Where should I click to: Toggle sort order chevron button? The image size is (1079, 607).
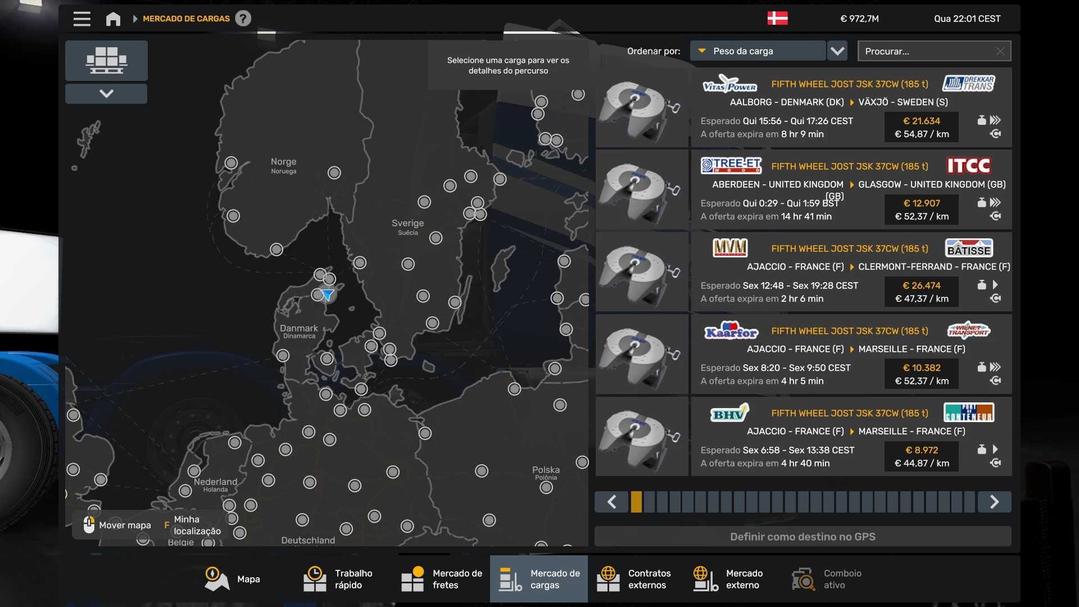[x=837, y=51]
